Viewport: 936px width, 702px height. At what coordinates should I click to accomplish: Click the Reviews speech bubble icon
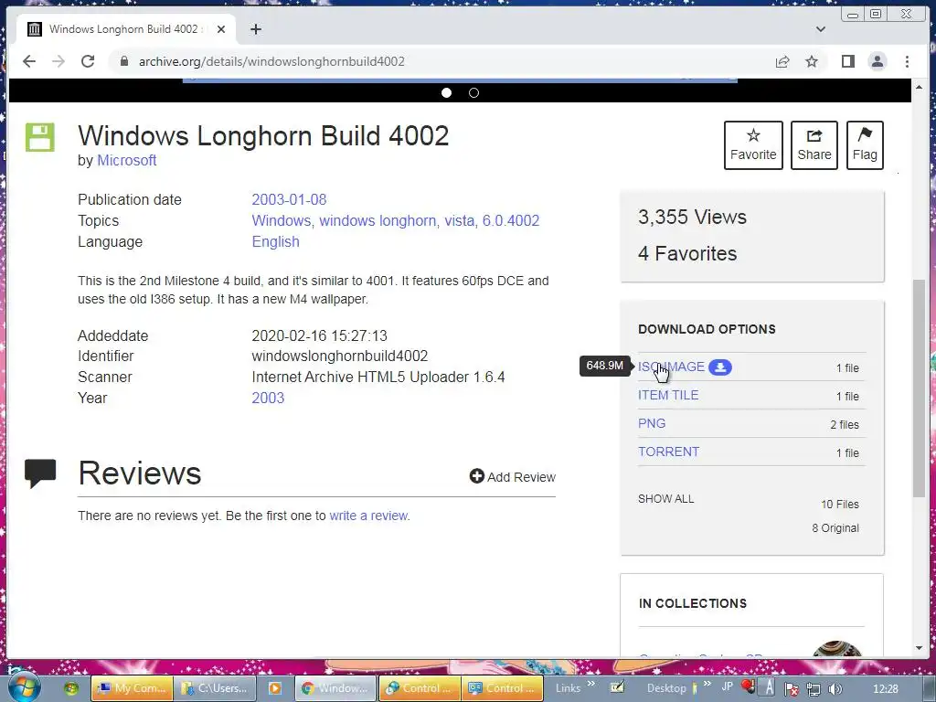tap(40, 473)
